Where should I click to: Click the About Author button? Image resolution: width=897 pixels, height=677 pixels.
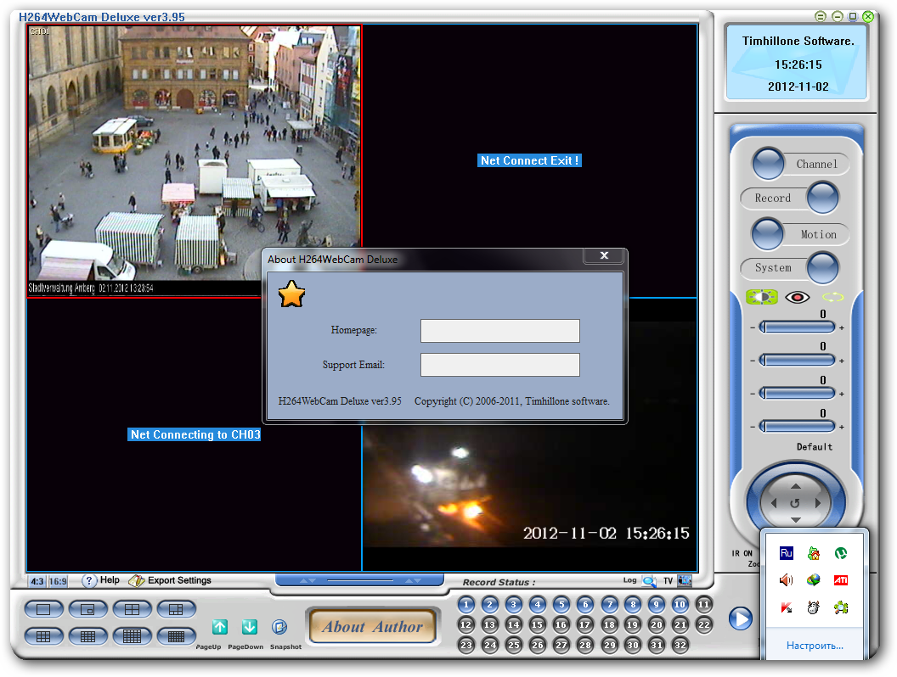click(372, 627)
